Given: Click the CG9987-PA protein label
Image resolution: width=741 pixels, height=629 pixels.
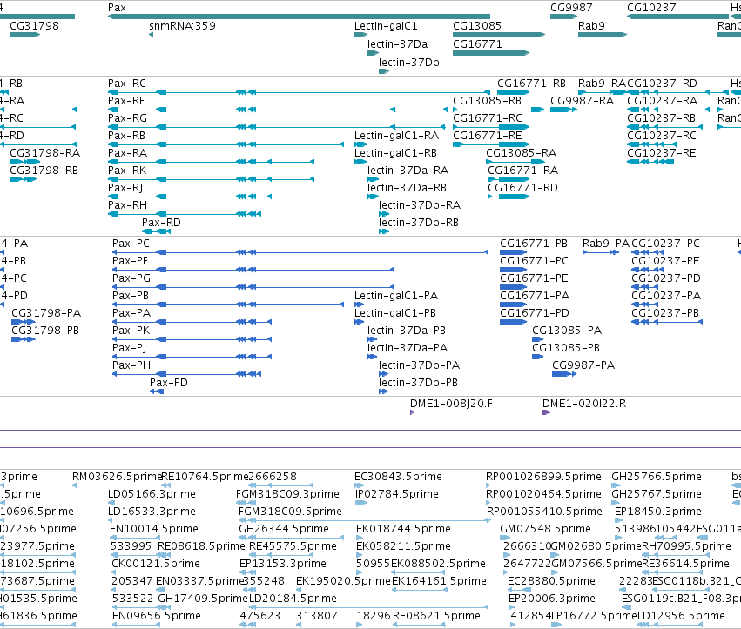Looking at the screenshot, I should click(x=583, y=365).
